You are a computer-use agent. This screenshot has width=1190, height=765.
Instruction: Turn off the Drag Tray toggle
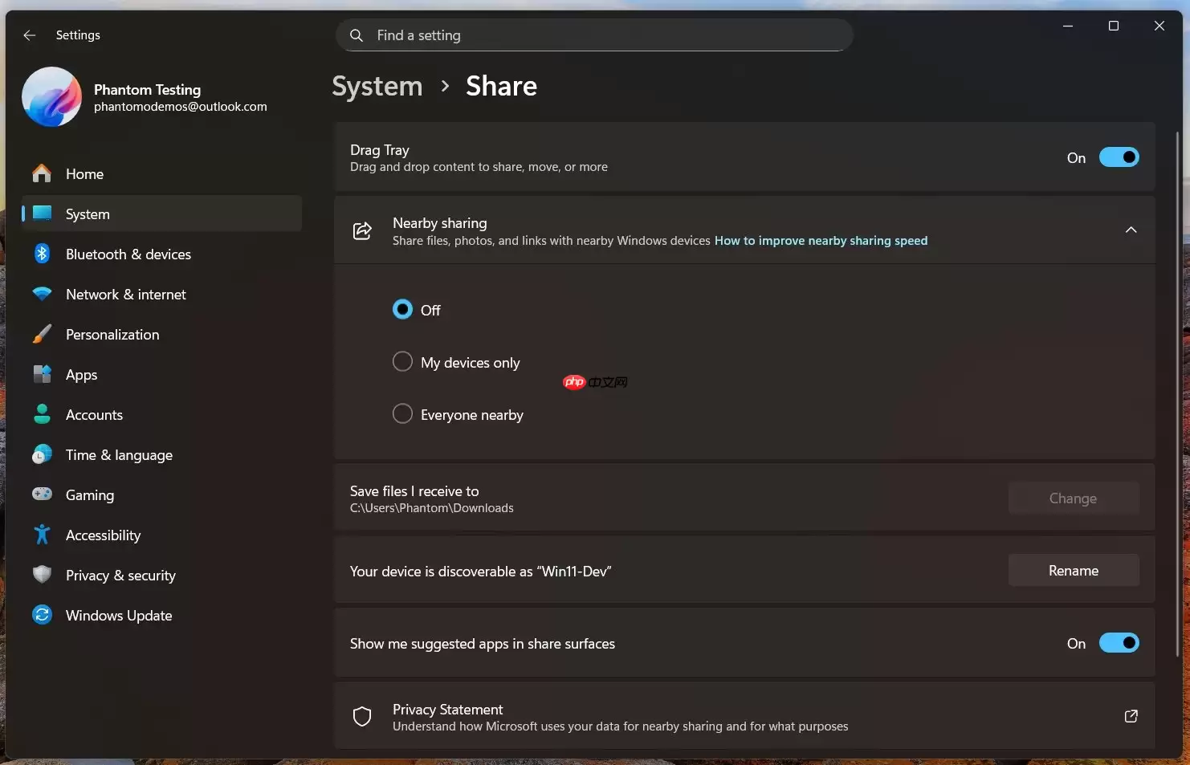(1119, 157)
